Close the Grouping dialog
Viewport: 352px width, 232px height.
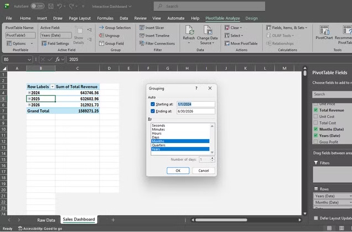click(x=210, y=88)
